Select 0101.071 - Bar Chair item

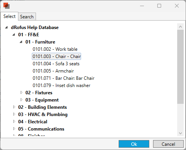coord(64,78)
